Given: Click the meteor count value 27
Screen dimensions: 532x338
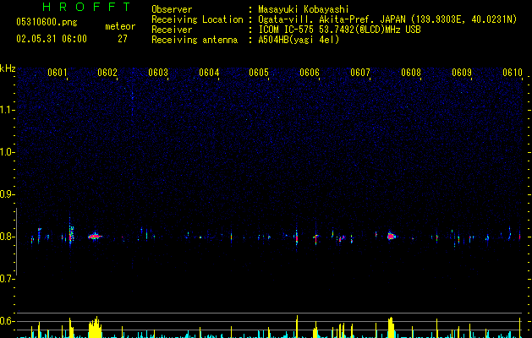Looking at the screenshot, I should pyautogui.click(x=123, y=39).
